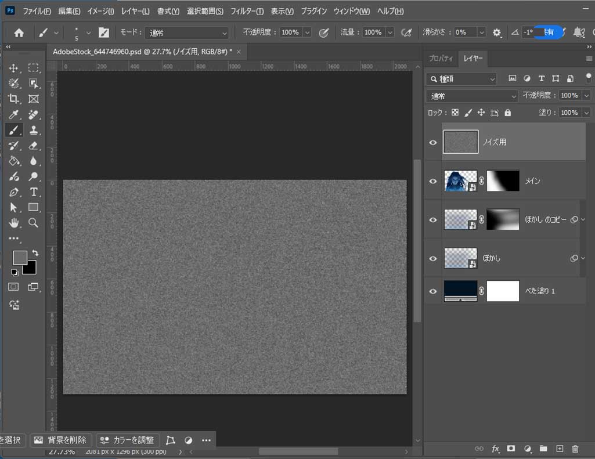Click the trash icon to delete layer

pyautogui.click(x=575, y=449)
